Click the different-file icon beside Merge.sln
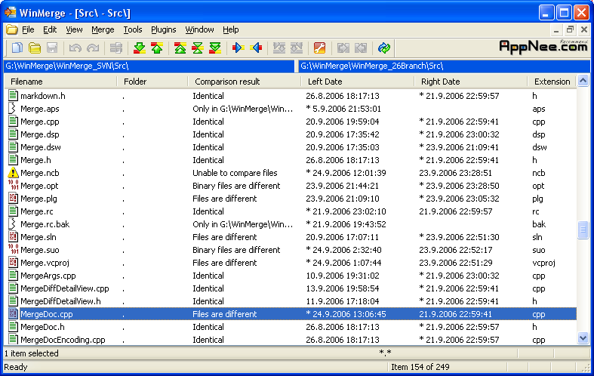This screenshot has height=376, width=594. click(x=13, y=237)
